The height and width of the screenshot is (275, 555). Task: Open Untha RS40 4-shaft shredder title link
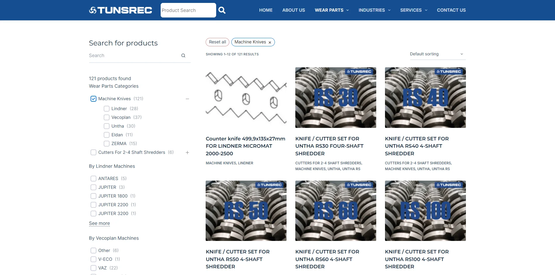click(x=417, y=146)
